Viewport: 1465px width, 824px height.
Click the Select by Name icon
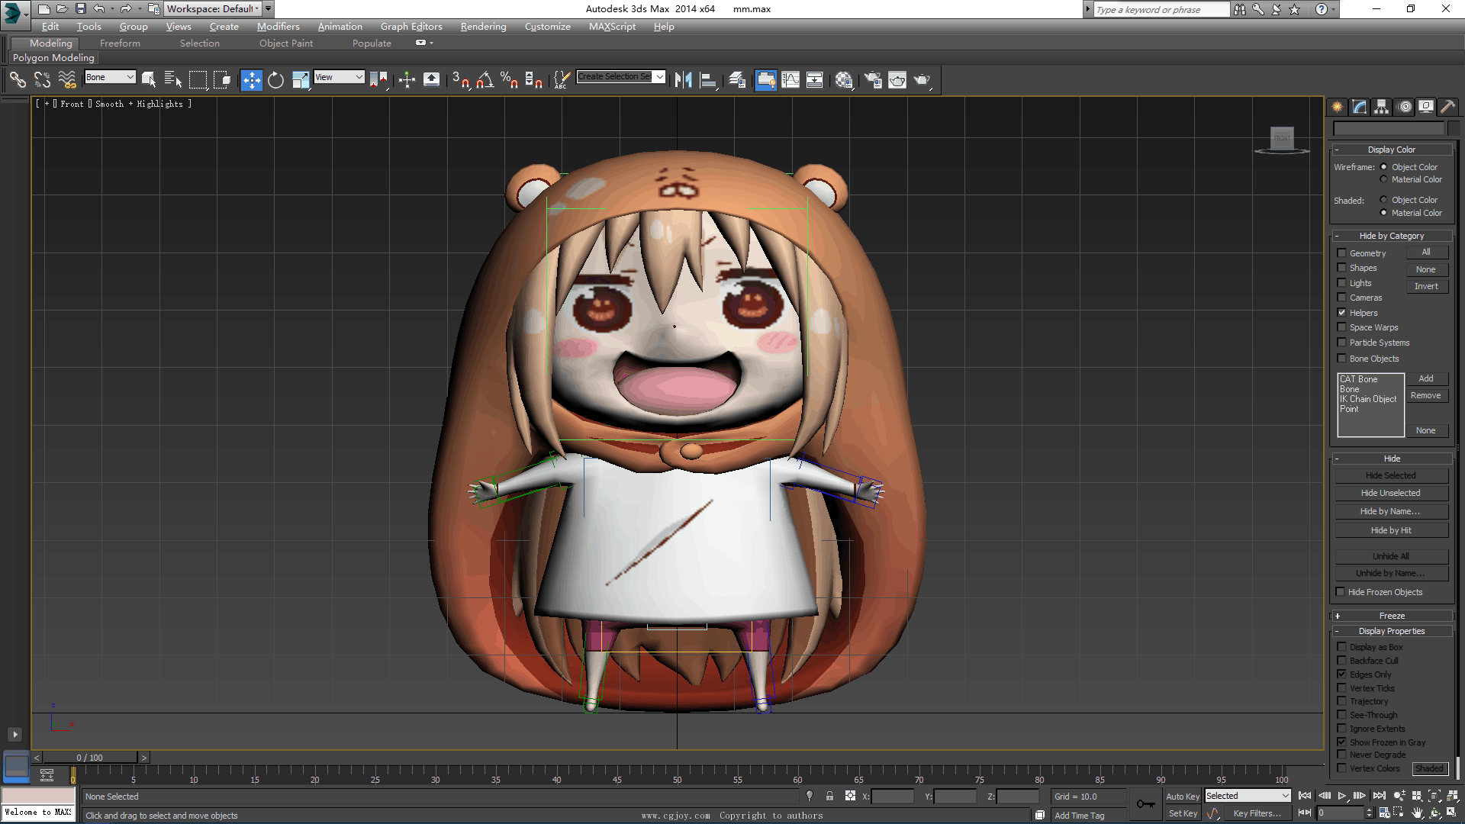point(173,79)
